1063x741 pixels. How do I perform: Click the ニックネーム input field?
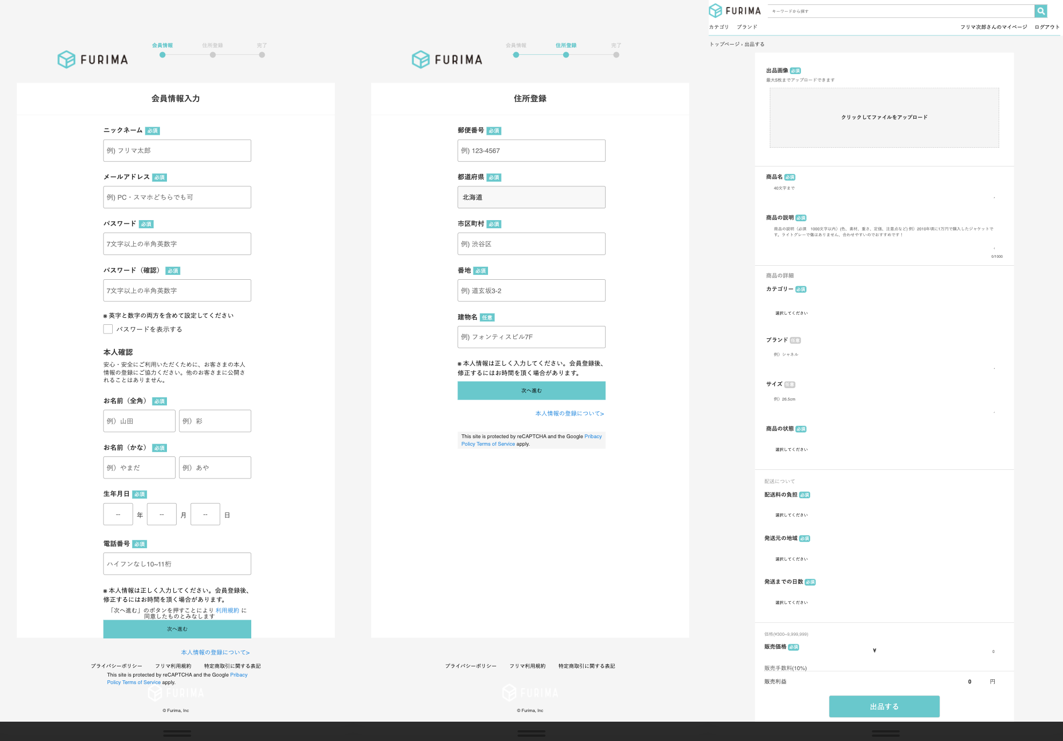pos(177,150)
